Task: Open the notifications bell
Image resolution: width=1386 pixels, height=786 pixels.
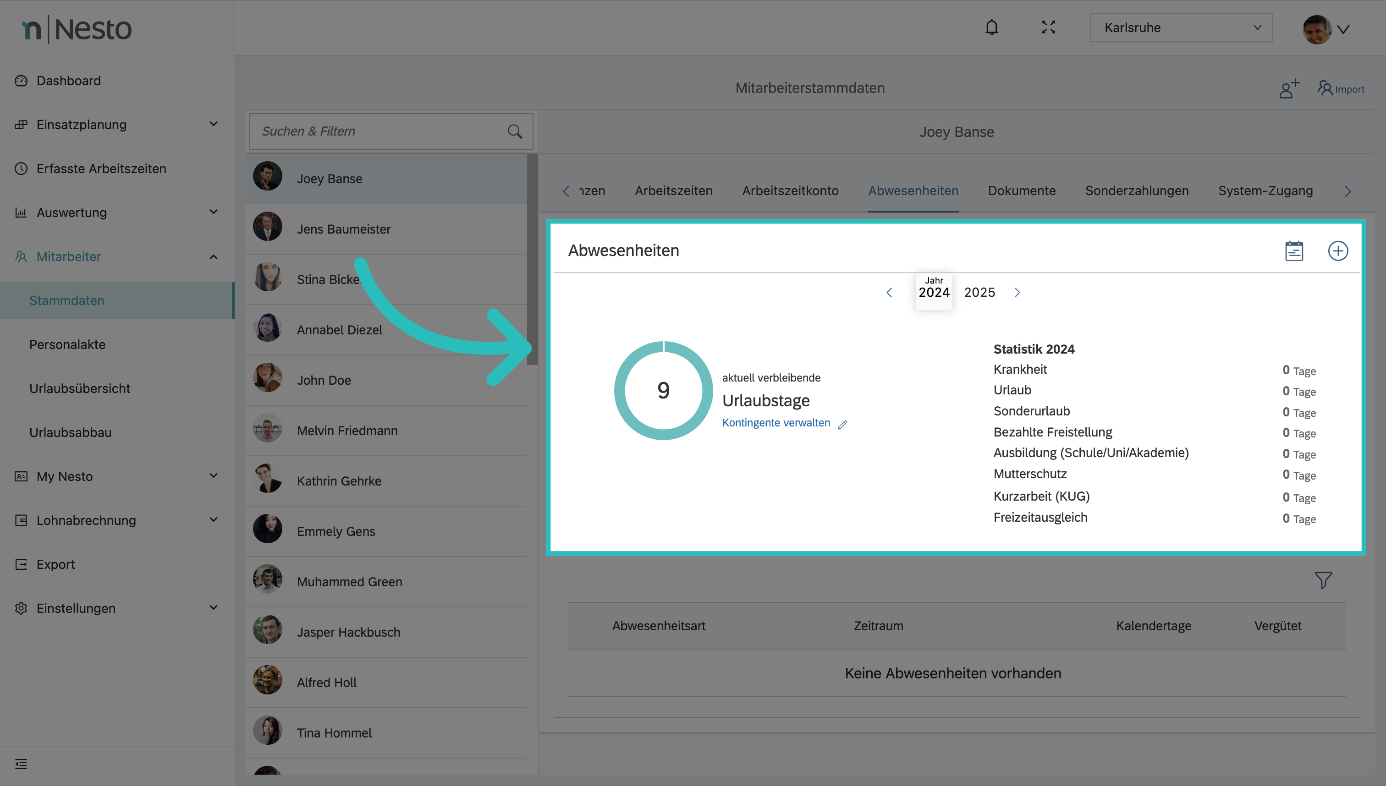Action: pos(991,27)
